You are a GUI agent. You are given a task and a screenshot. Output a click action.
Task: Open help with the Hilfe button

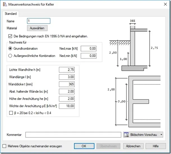pos(156,146)
